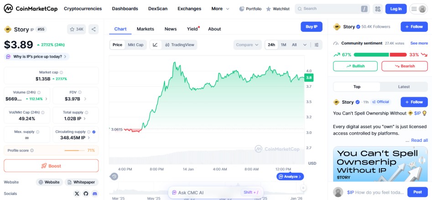This screenshot has width=432, height=200.
Task: Click the search slash shortcut icon
Action: (364, 9)
